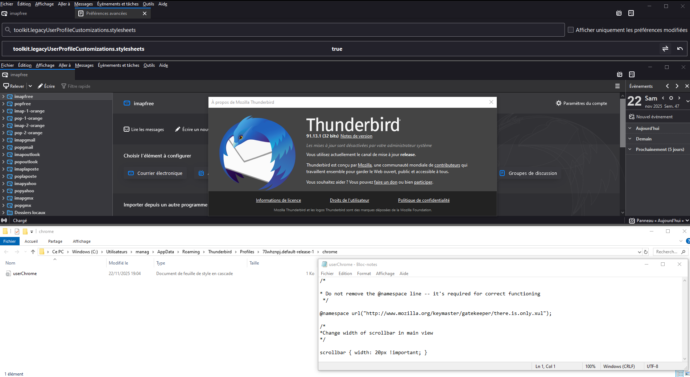This screenshot has width=690, height=377.
Task: Click the reset arrow for the stylesheets preference
Action: pyautogui.click(x=680, y=49)
